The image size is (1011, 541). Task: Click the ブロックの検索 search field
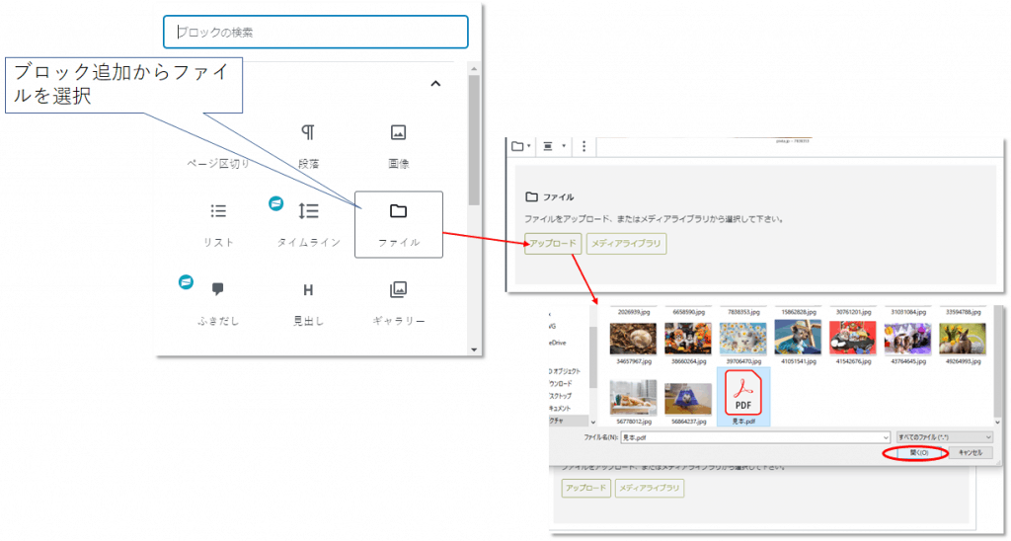pos(315,32)
